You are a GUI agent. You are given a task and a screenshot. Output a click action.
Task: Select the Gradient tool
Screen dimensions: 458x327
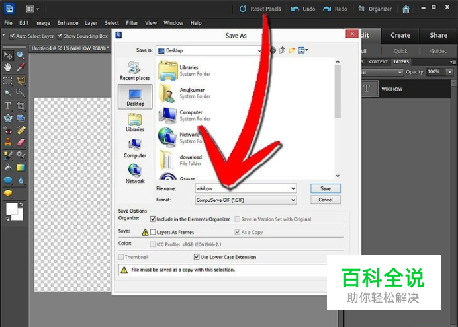[21, 168]
